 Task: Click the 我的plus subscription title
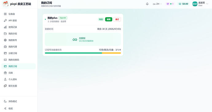tap(53, 18)
